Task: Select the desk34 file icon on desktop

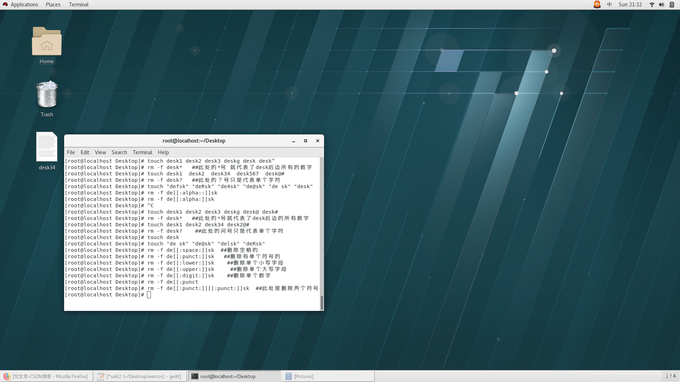Action: point(47,146)
